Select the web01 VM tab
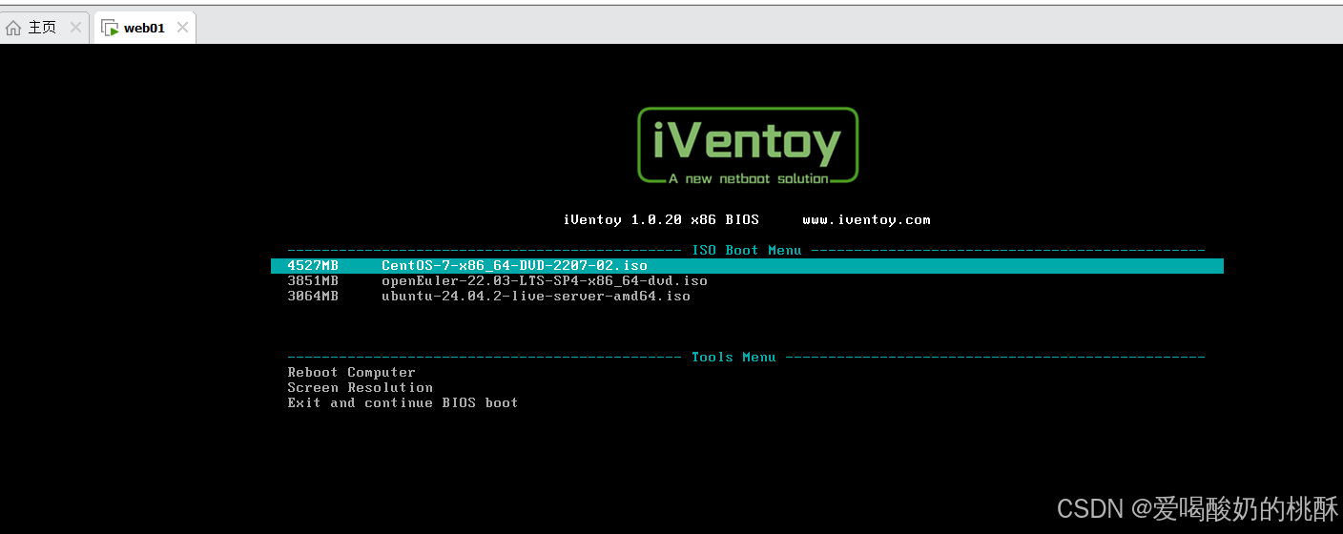1343x534 pixels. [144, 28]
